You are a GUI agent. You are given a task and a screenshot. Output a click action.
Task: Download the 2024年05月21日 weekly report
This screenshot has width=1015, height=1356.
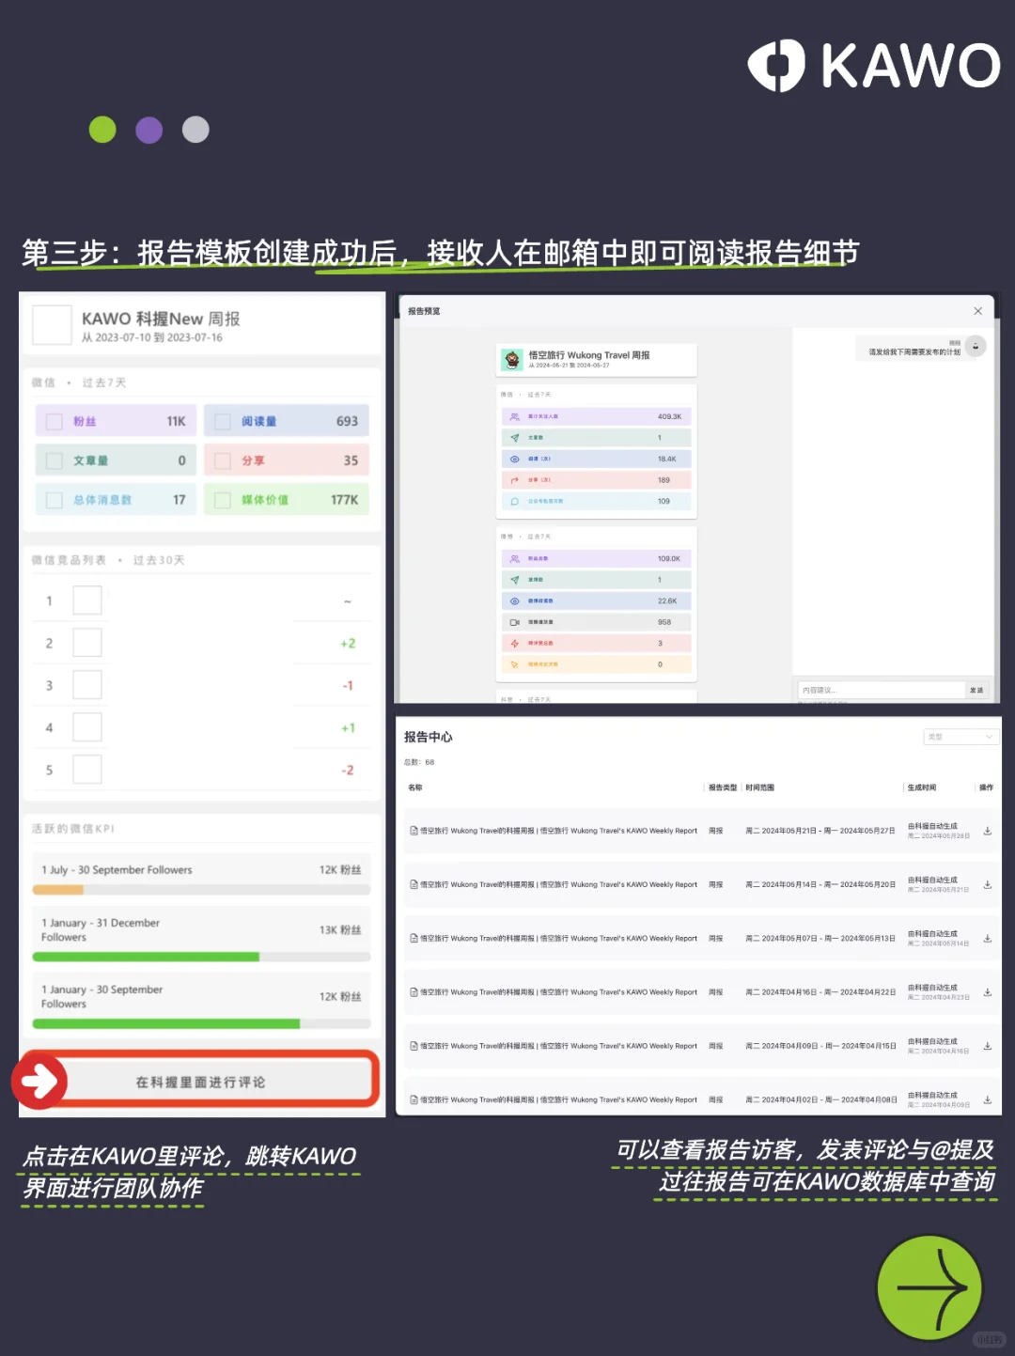pos(986,831)
